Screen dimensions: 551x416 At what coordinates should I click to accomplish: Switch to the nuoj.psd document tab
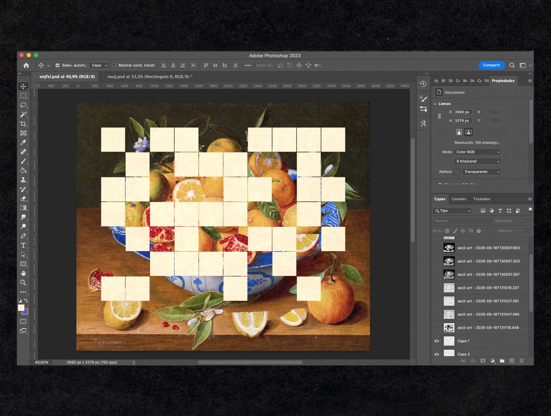coord(147,77)
